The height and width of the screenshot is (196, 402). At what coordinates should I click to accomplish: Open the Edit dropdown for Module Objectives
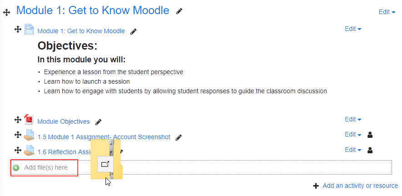(353, 119)
